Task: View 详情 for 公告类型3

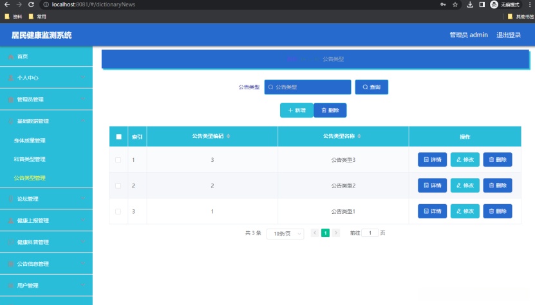Action: 432,160
